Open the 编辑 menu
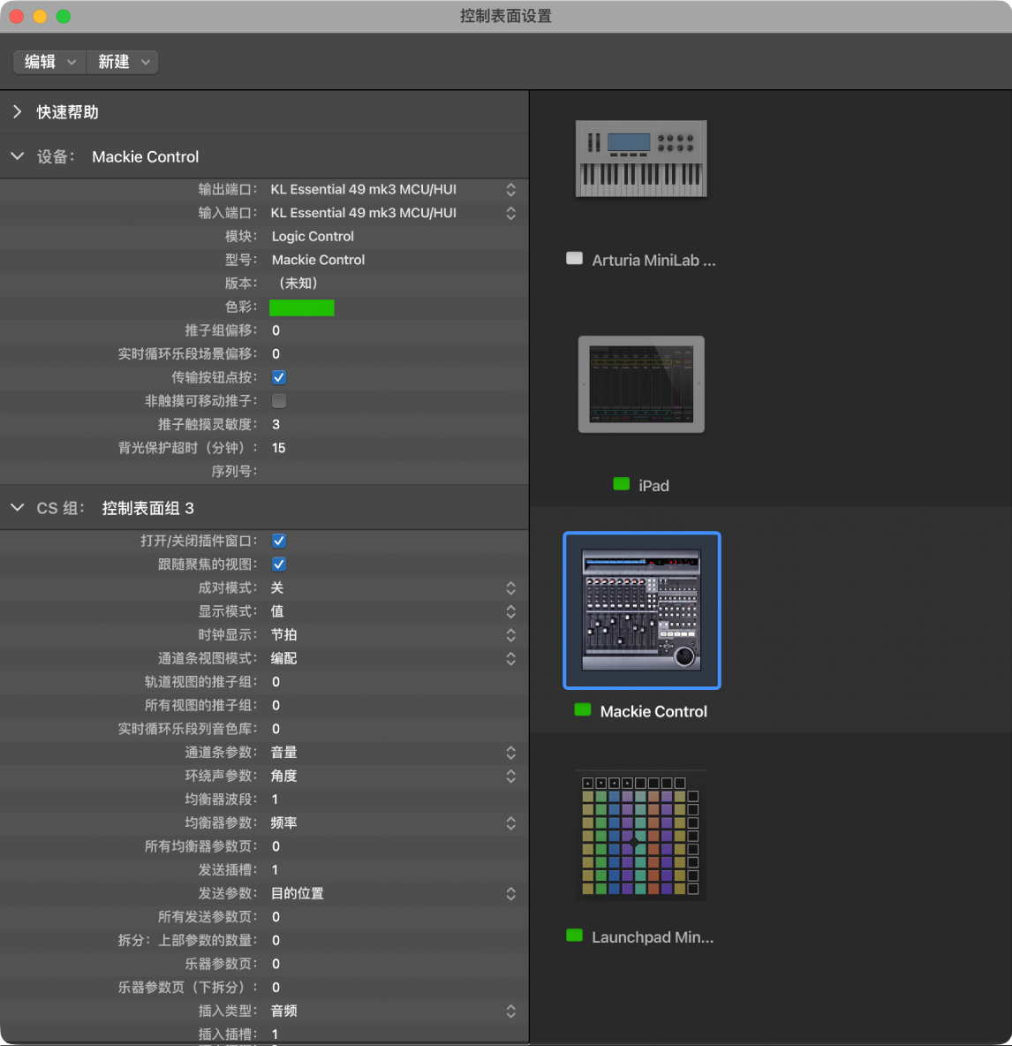1012x1046 pixels. tap(49, 62)
